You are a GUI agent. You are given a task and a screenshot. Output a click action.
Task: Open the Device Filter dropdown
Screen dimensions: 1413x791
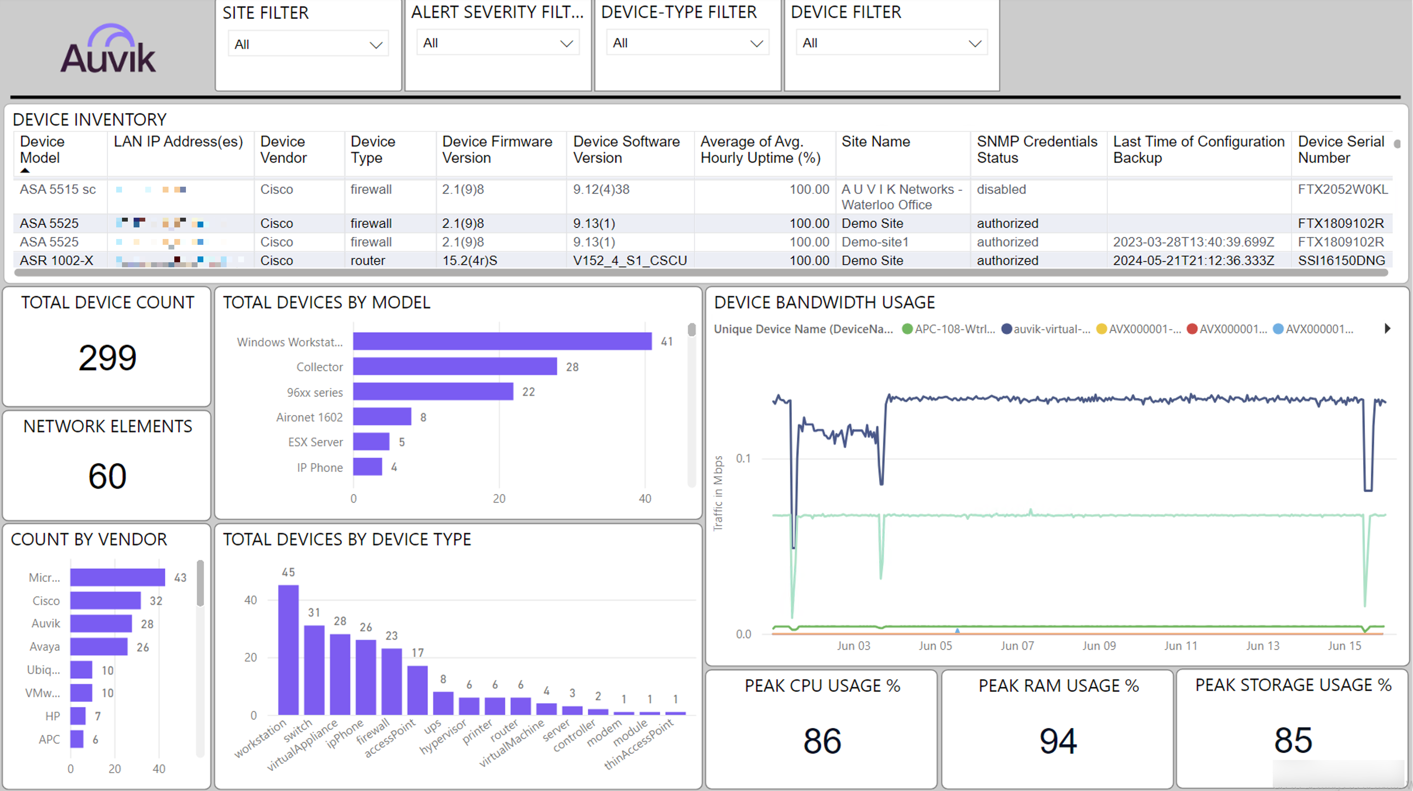[x=891, y=43]
